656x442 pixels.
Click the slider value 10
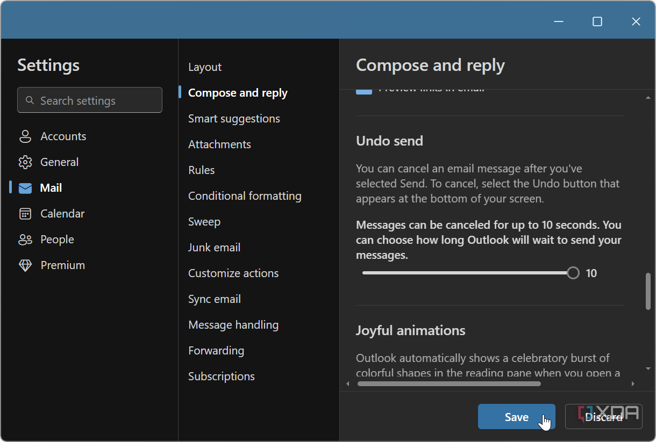591,273
